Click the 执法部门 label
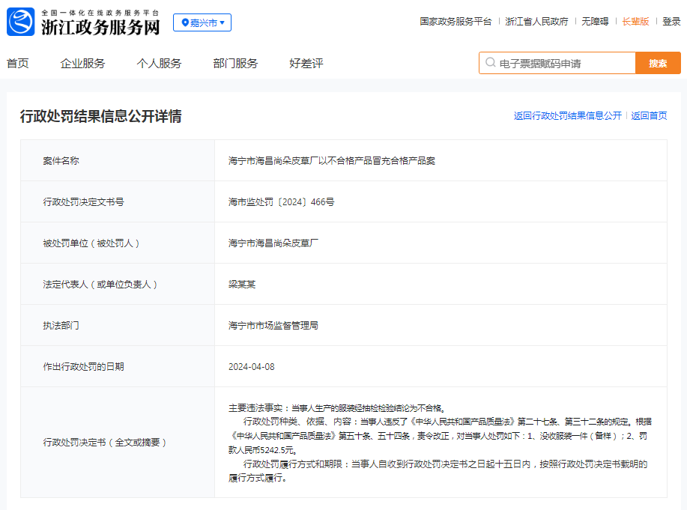 point(61,326)
